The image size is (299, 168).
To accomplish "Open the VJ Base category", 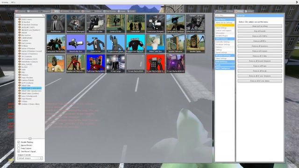I will pyautogui.click(x=24, y=102).
